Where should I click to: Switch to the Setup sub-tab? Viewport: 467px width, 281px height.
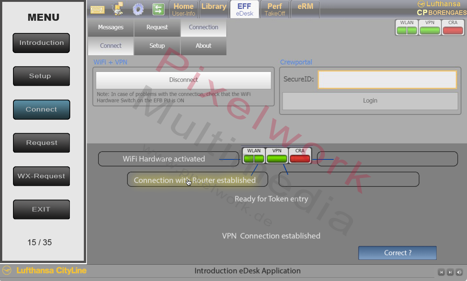(157, 46)
